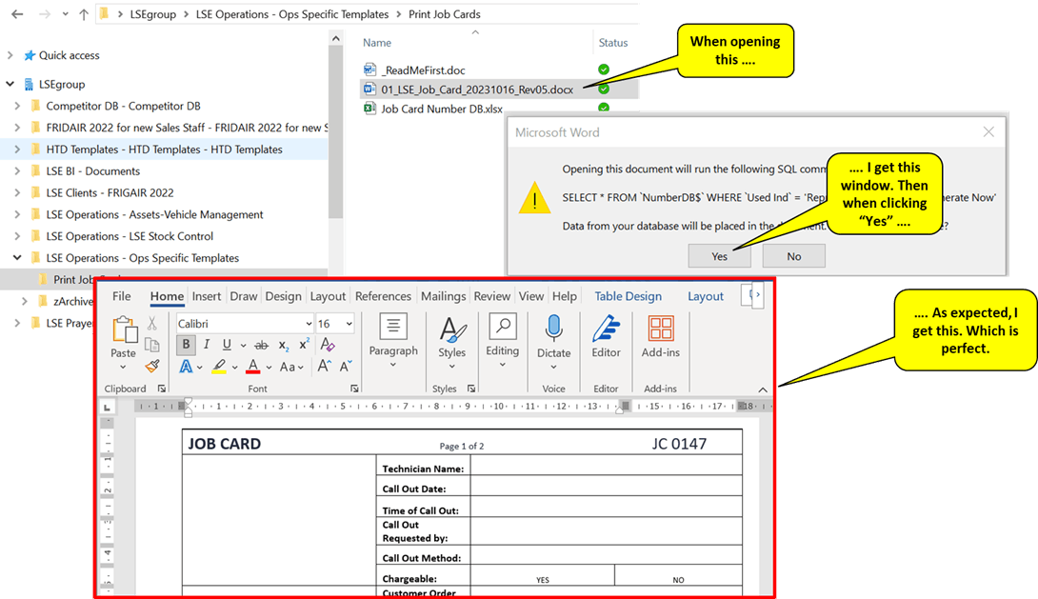Switch to the Table Design tab

tap(629, 296)
